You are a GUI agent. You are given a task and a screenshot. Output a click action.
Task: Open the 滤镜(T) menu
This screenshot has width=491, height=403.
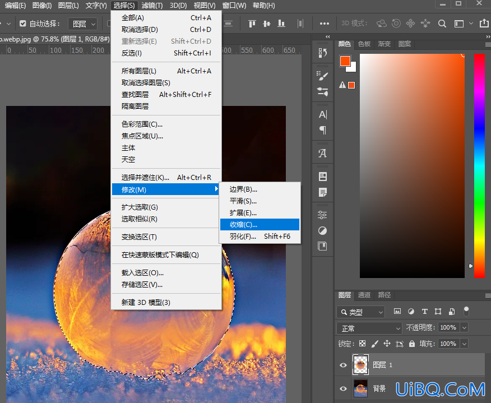(152, 5)
